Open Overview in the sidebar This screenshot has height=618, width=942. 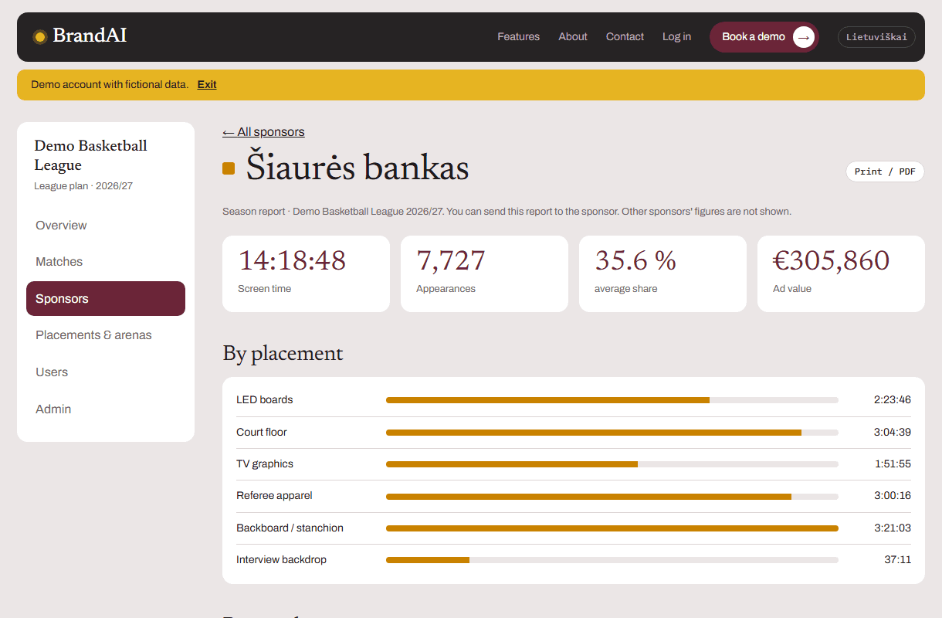[x=106, y=226]
